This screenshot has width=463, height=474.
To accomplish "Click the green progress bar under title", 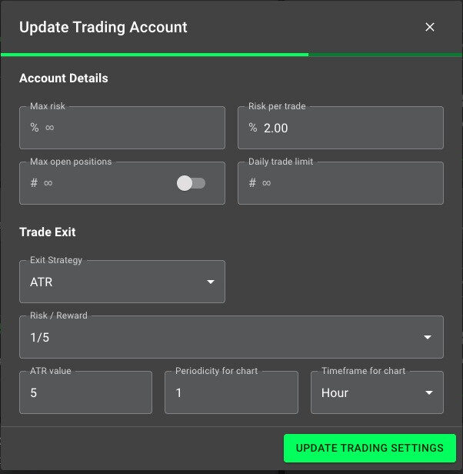I will tap(155, 55).
